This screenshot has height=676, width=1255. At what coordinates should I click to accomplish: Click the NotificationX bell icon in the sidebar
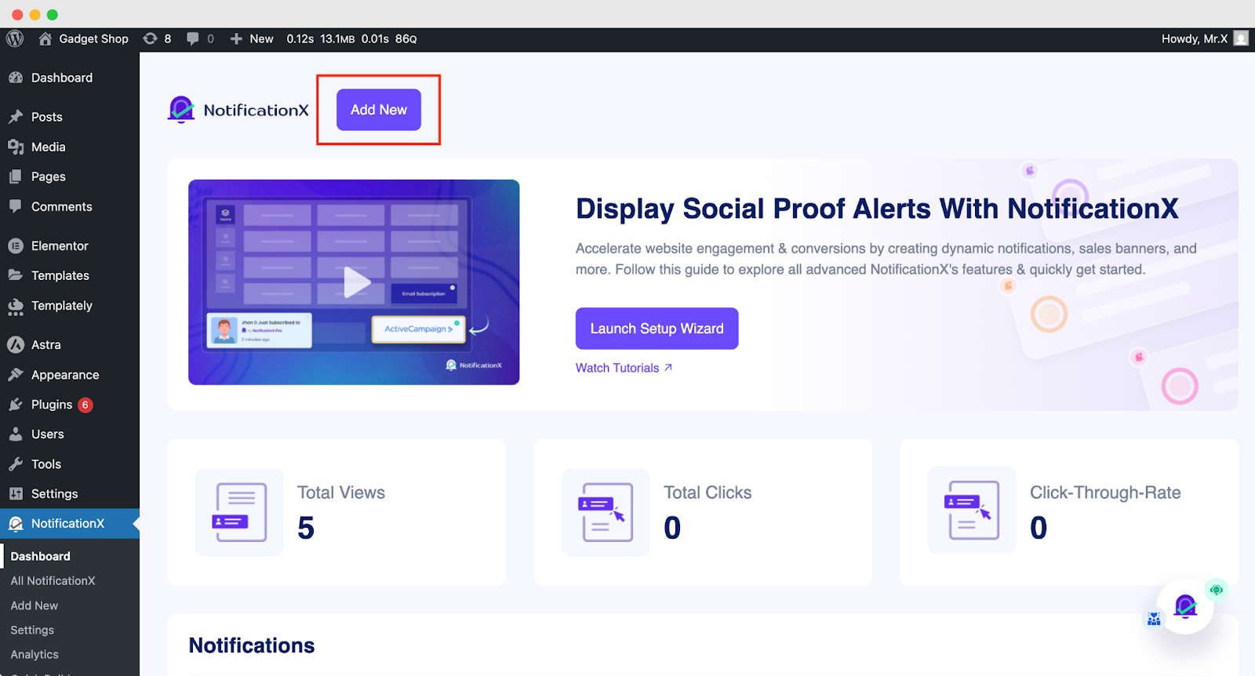point(16,523)
